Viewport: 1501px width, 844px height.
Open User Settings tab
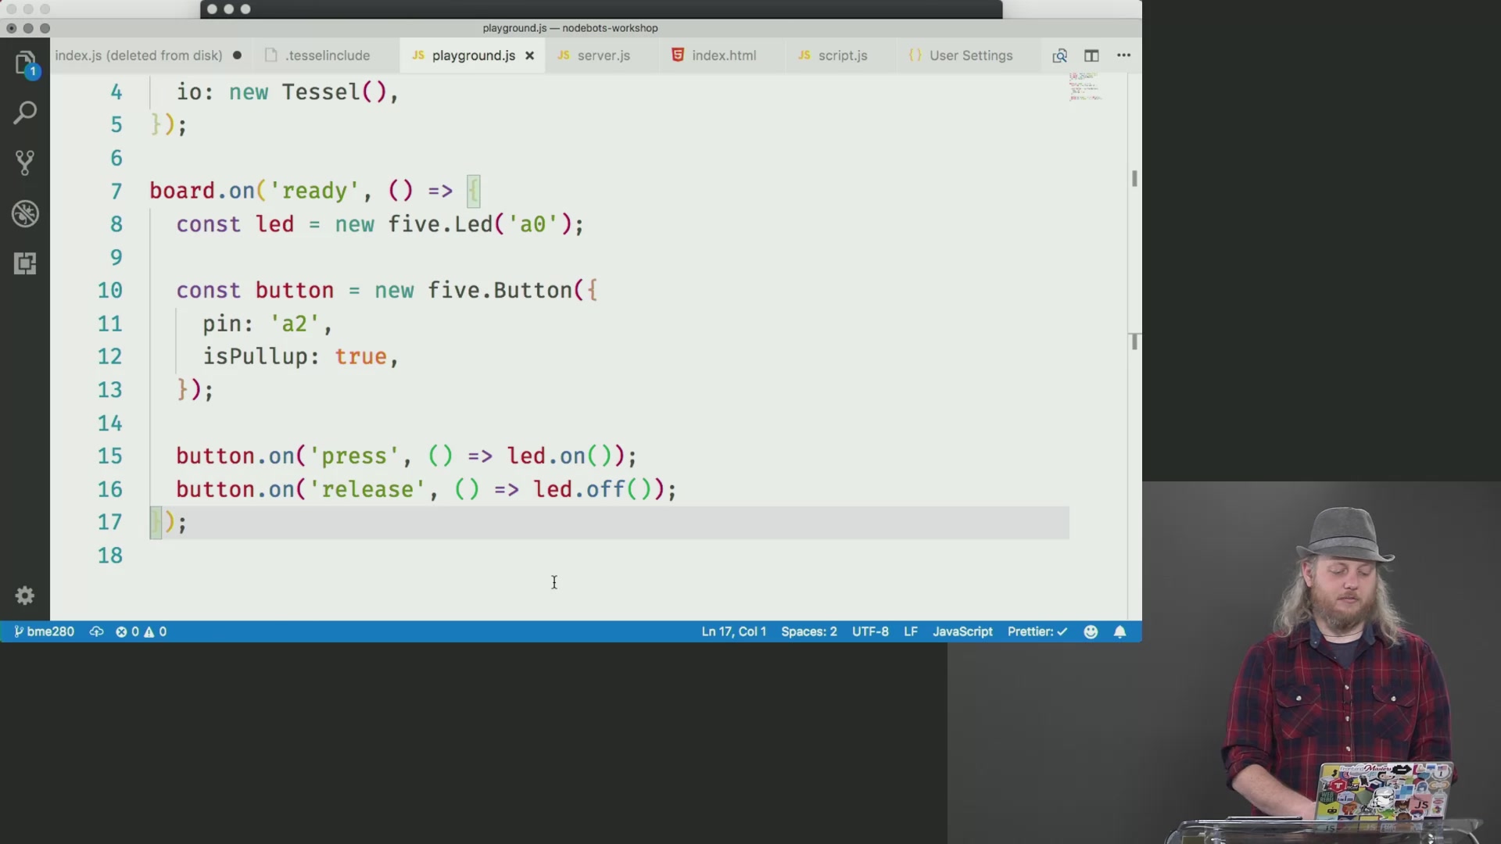[x=969, y=55]
